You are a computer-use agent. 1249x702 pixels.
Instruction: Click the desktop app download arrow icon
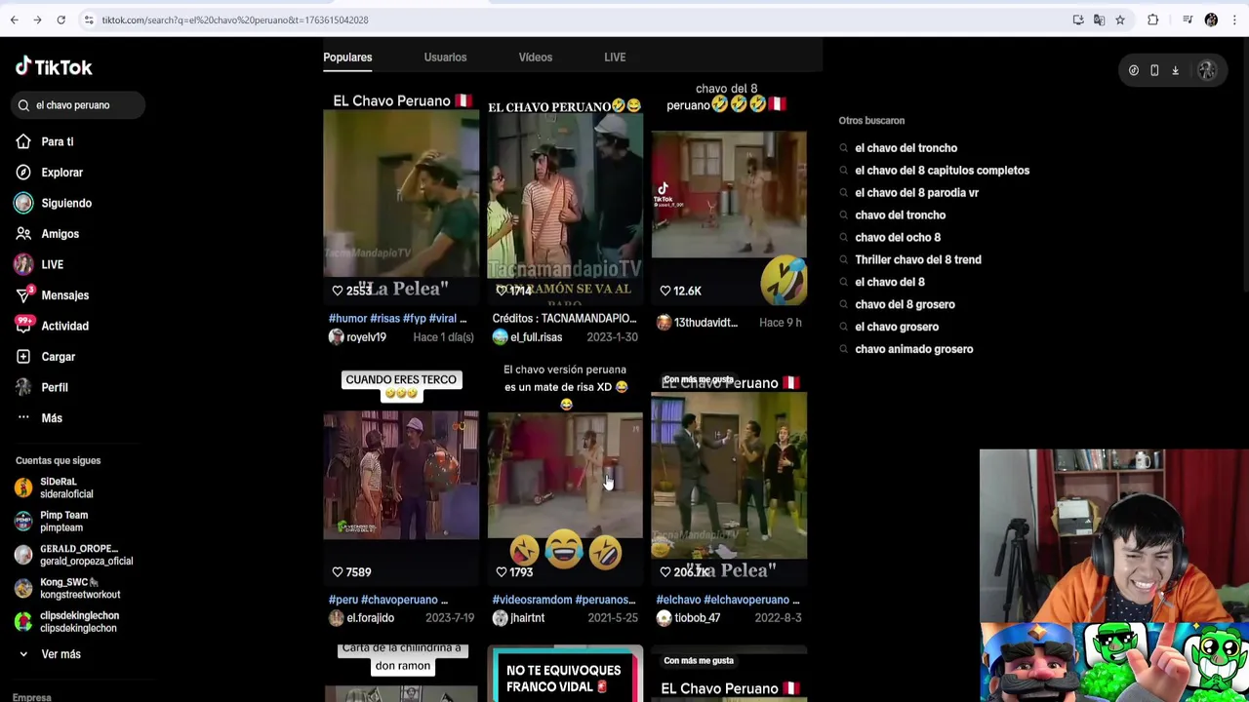pos(1175,70)
